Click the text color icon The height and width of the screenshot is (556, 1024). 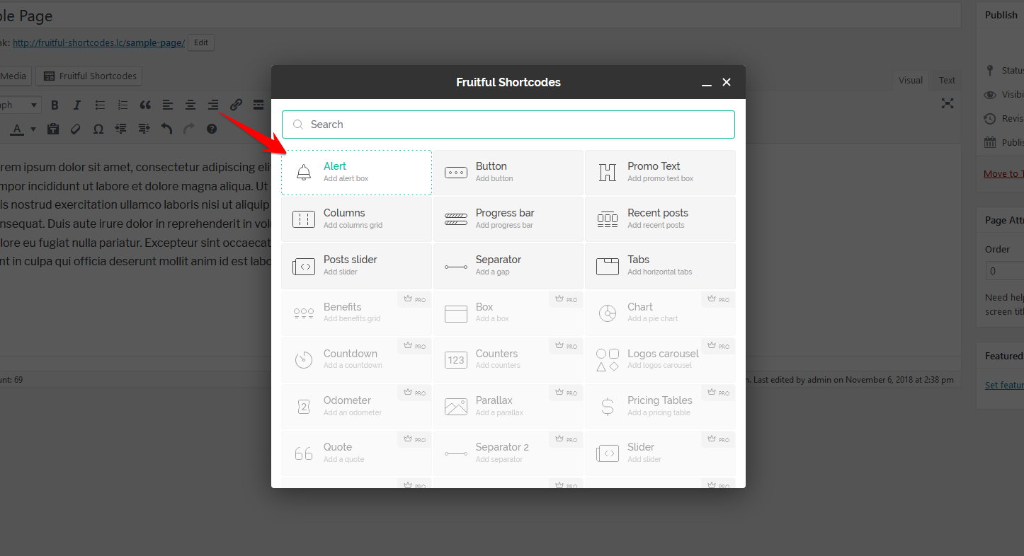tap(16, 129)
